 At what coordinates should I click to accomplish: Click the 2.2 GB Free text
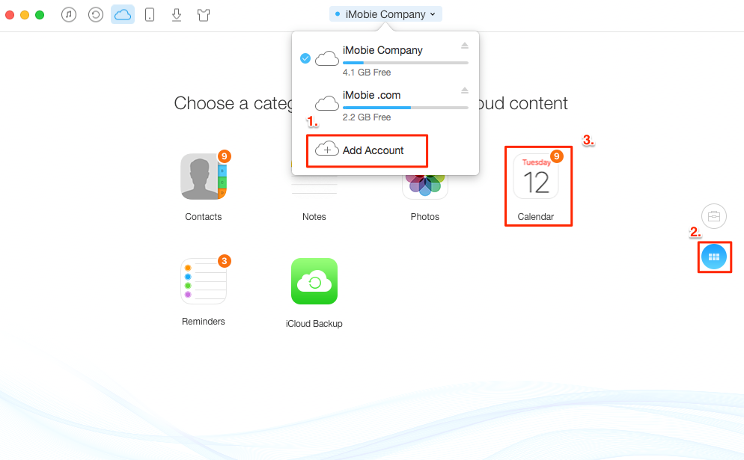coord(367,117)
